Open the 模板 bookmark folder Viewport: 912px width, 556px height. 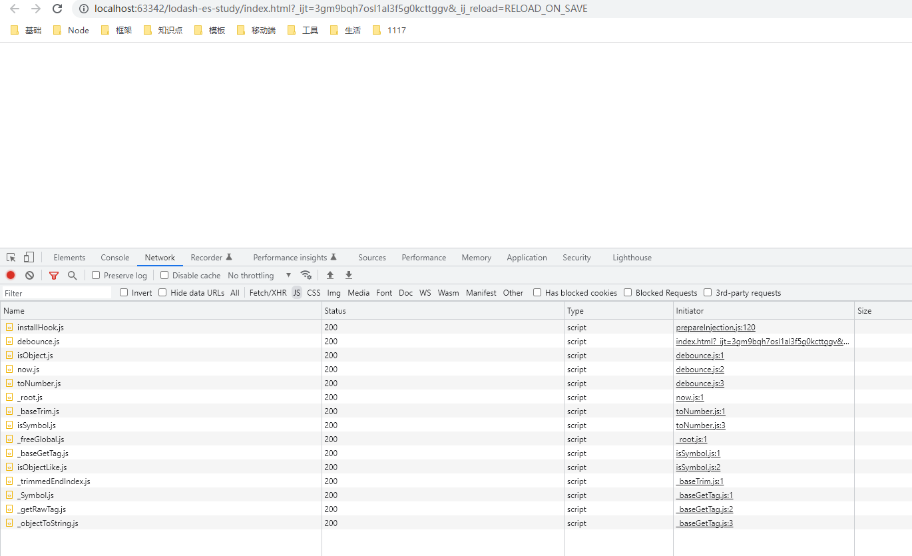click(210, 30)
